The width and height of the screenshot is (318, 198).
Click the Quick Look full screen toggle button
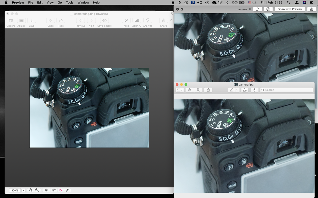tap(182, 9)
